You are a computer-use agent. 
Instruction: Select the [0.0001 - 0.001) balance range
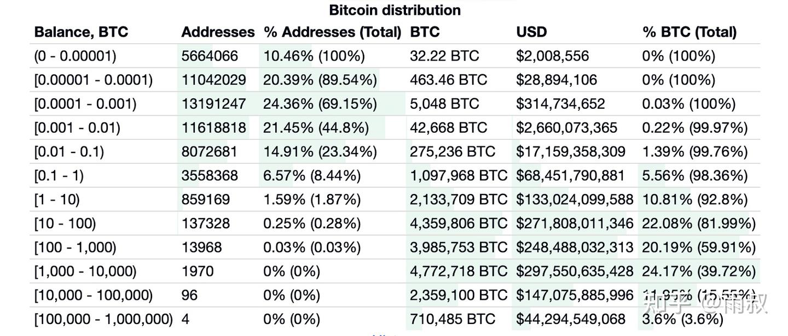click(x=85, y=104)
